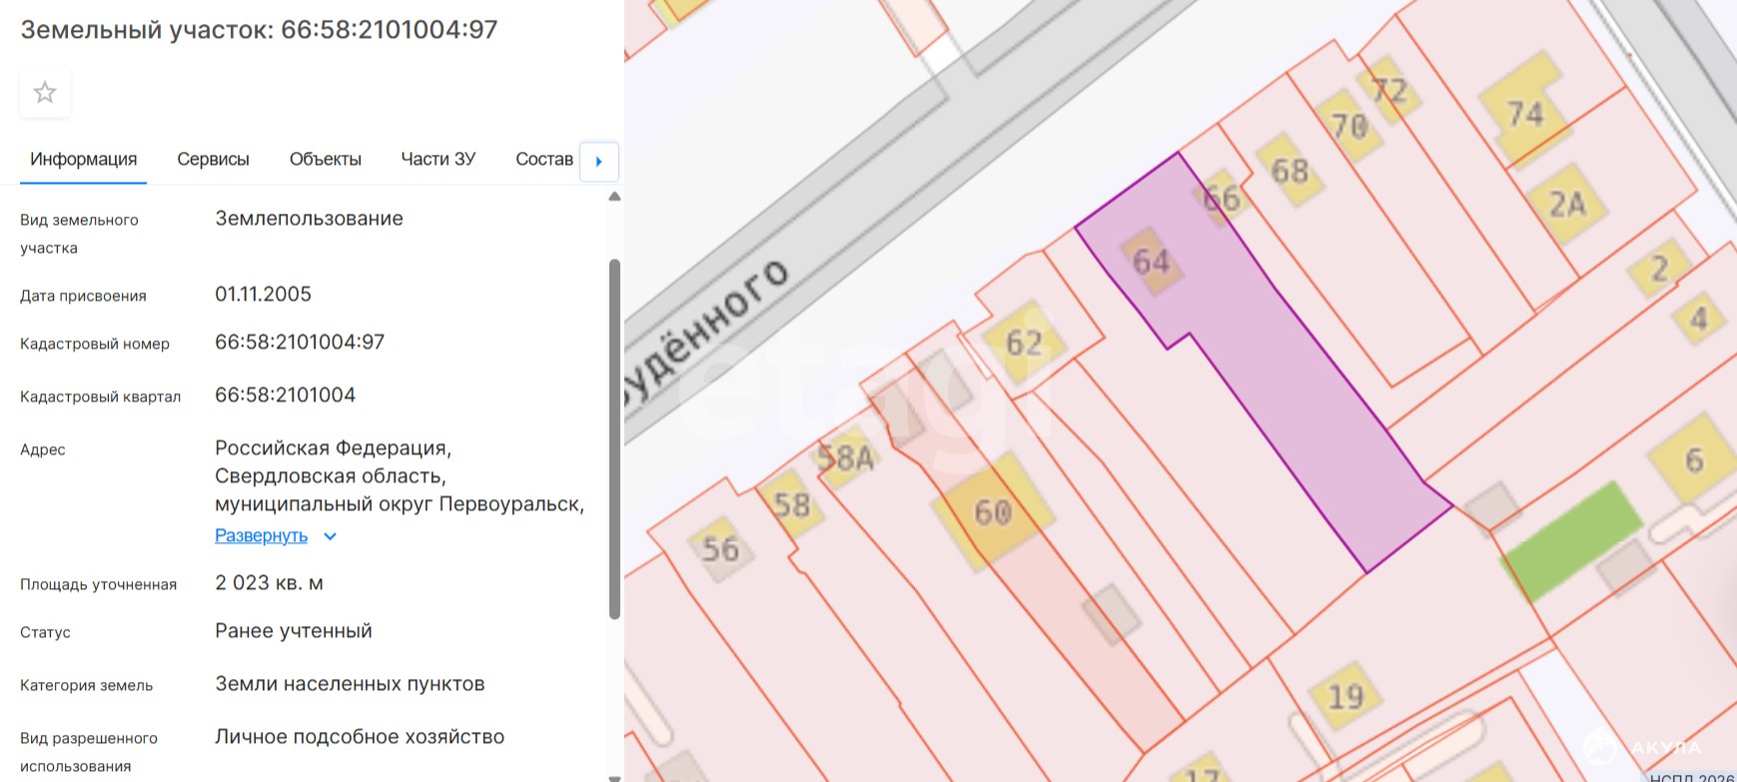Switch to the Сервисы tab
The height and width of the screenshot is (782, 1737).
tap(213, 160)
